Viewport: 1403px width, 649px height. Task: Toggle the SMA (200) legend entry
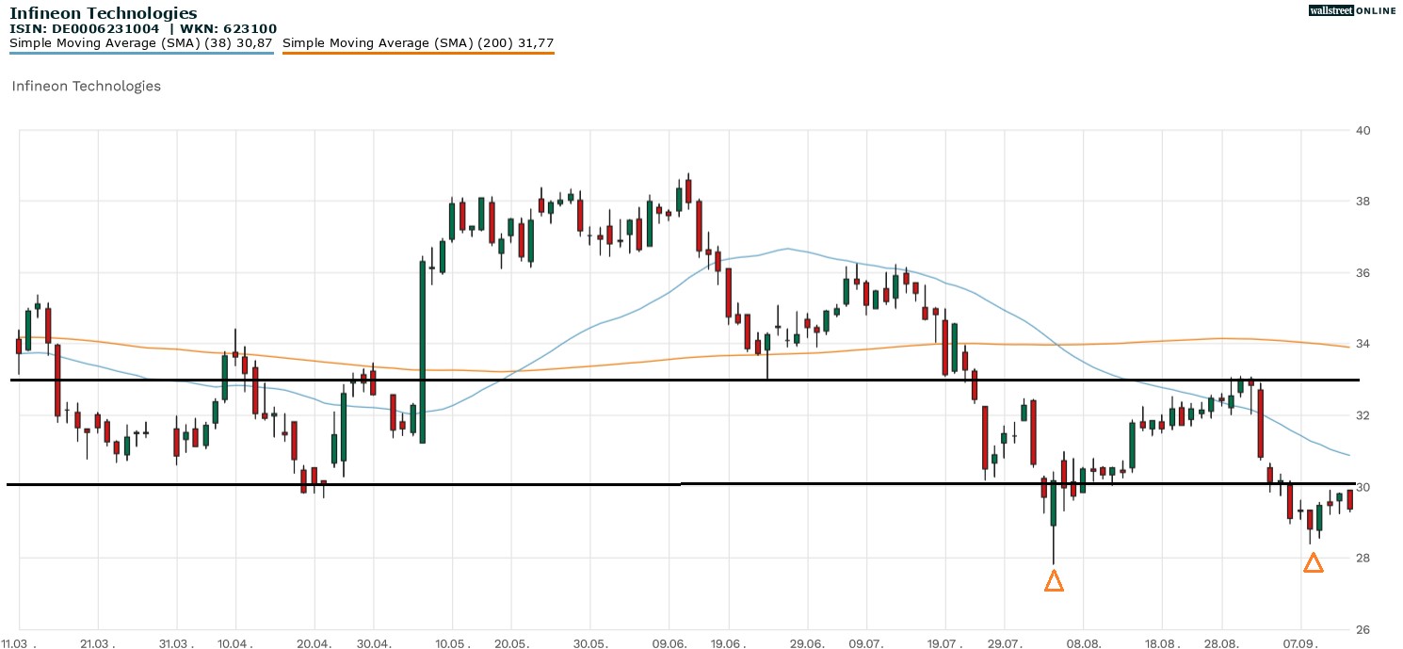point(418,42)
